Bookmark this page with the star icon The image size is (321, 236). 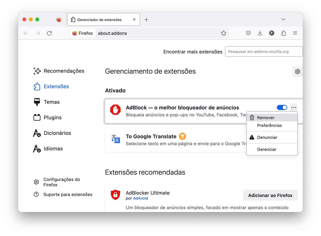point(223,33)
